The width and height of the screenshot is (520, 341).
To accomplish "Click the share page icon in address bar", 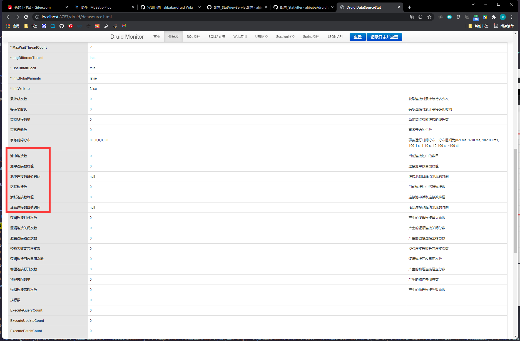I will 421,17.
